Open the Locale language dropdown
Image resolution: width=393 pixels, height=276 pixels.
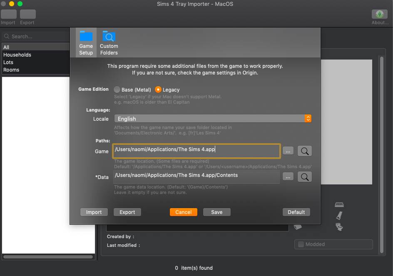click(x=213, y=119)
